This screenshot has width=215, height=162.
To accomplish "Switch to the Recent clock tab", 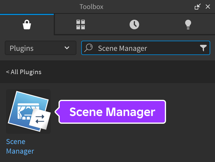I will tap(134, 25).
